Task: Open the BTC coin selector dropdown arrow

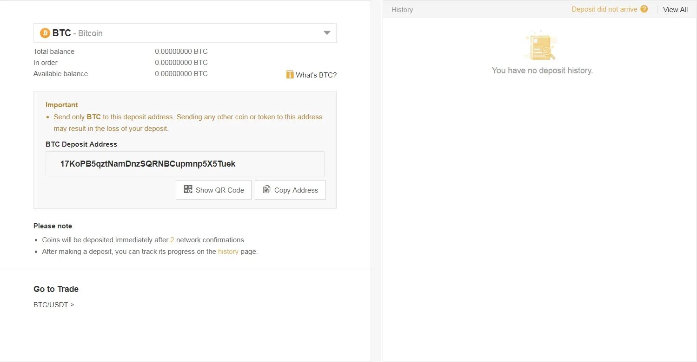Action: pos(327,33)
